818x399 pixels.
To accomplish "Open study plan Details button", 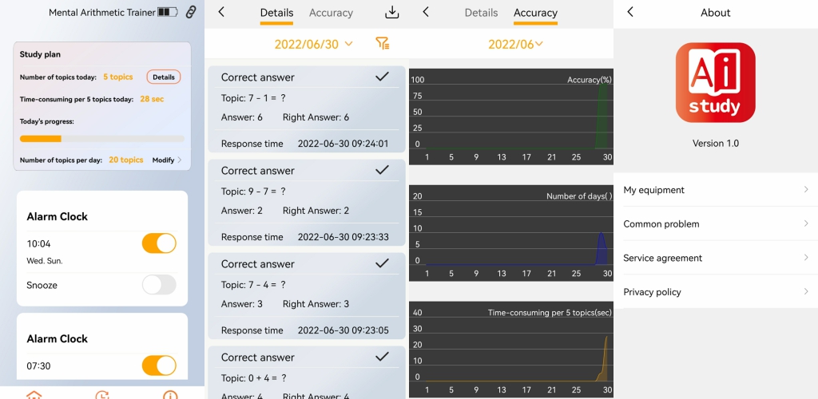I will point(163,77).
